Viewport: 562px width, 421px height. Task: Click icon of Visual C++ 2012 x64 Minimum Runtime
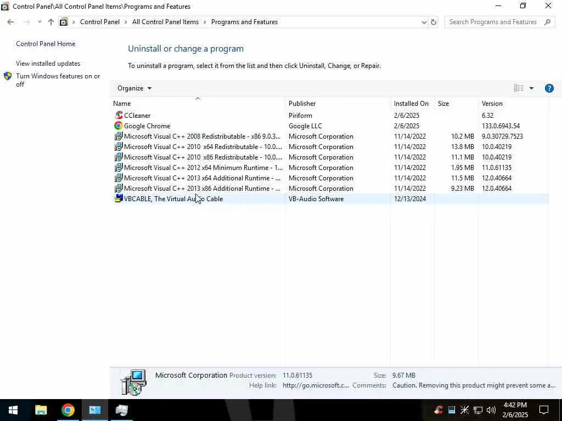click(119, 168)
